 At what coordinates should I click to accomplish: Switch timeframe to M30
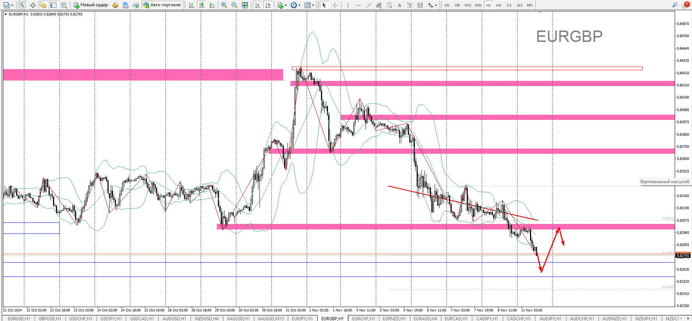pyautogui.click(x=478, y=5)
